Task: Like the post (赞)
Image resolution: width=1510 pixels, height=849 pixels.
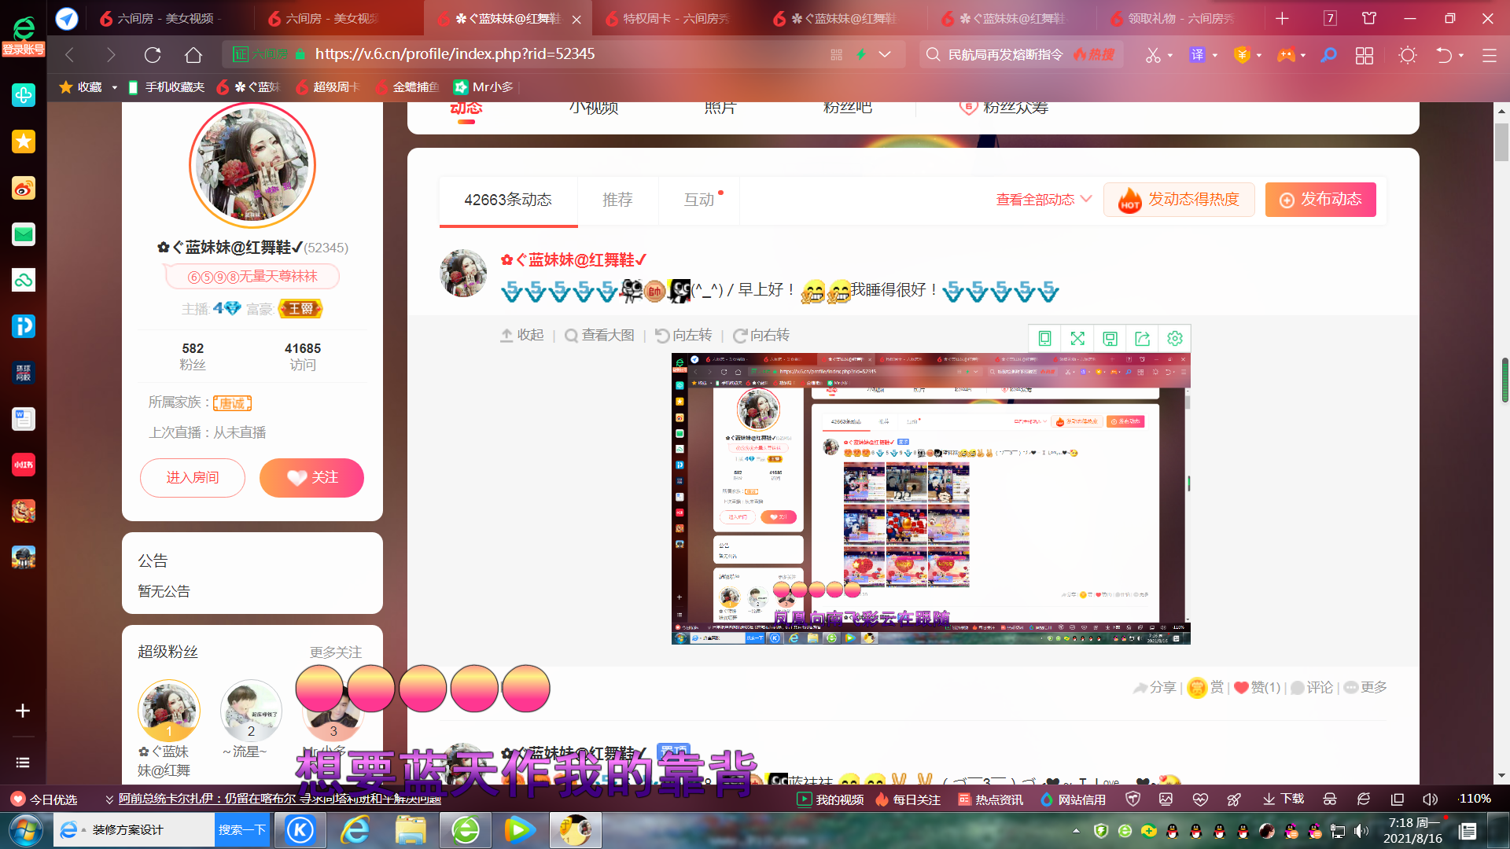Action: 1257,688
